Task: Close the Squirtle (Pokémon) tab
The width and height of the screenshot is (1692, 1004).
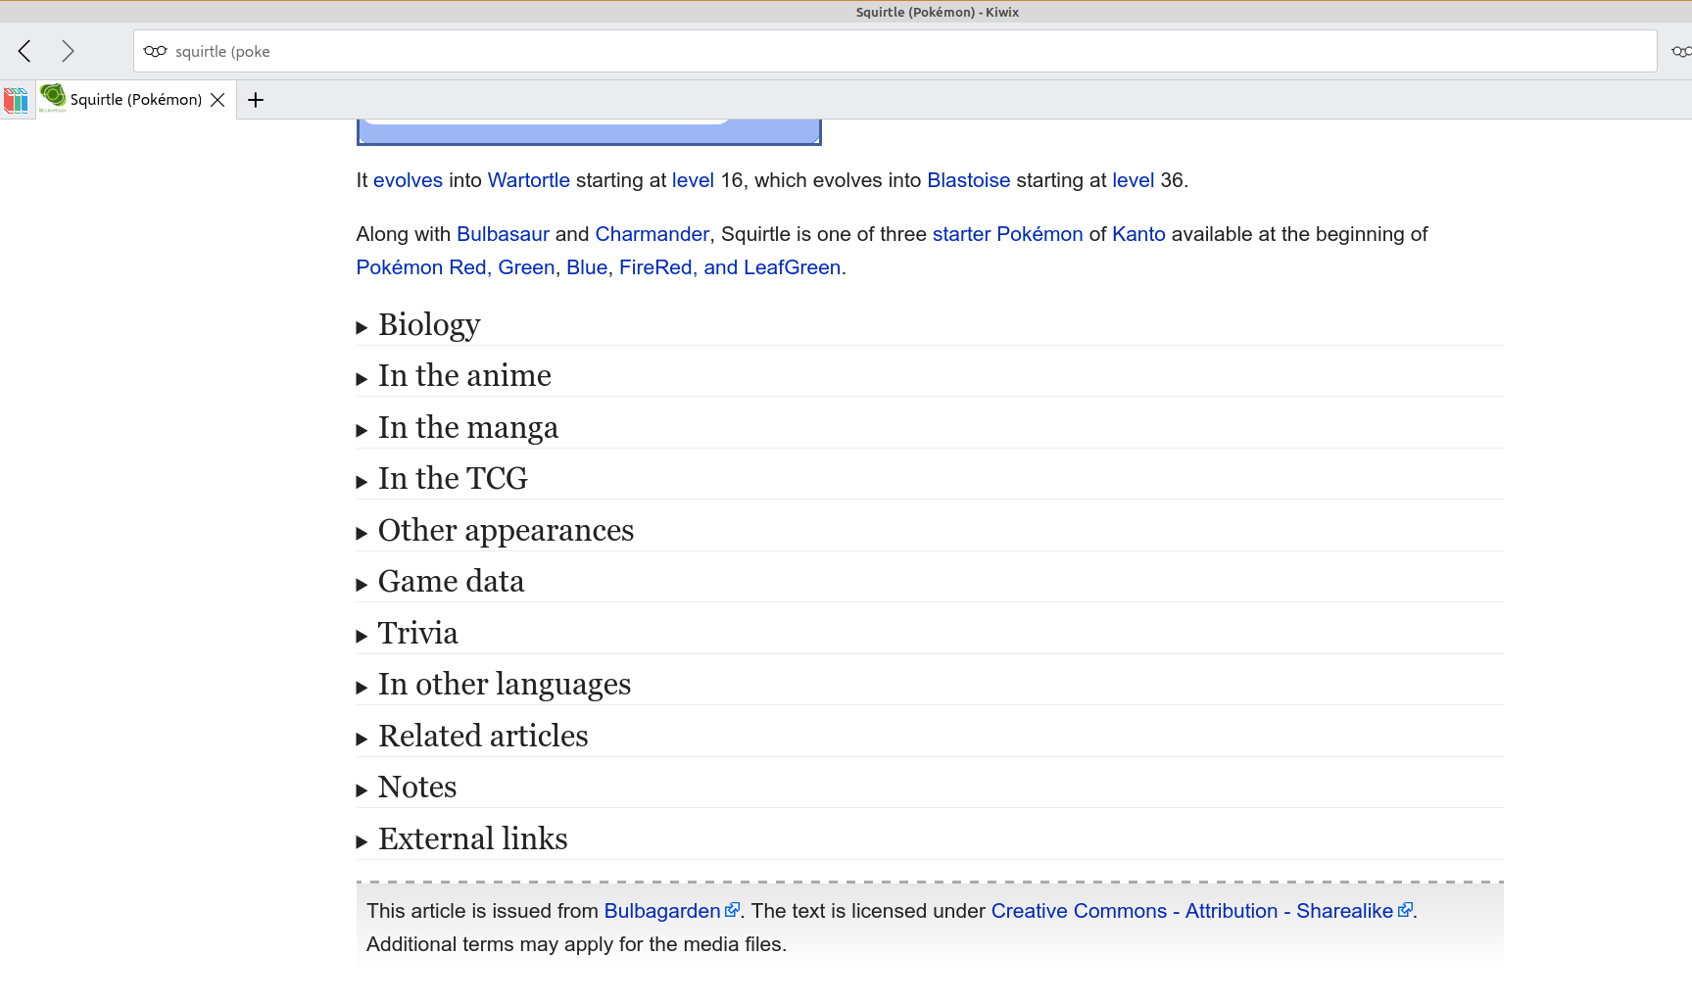Action: [x=218, y=99]
